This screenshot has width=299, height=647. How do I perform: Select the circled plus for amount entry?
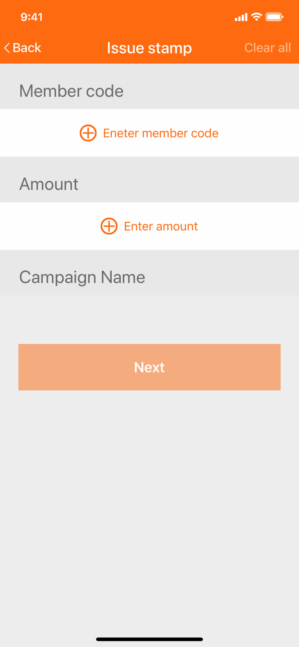(x=109, y=226)
